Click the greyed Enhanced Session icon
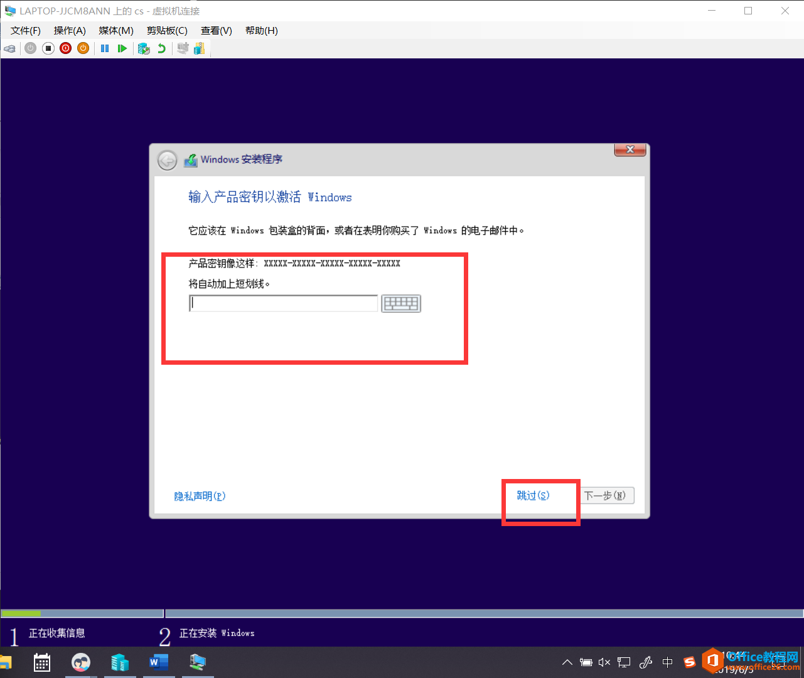Screen dimensions: 804x678 point(183,48)
